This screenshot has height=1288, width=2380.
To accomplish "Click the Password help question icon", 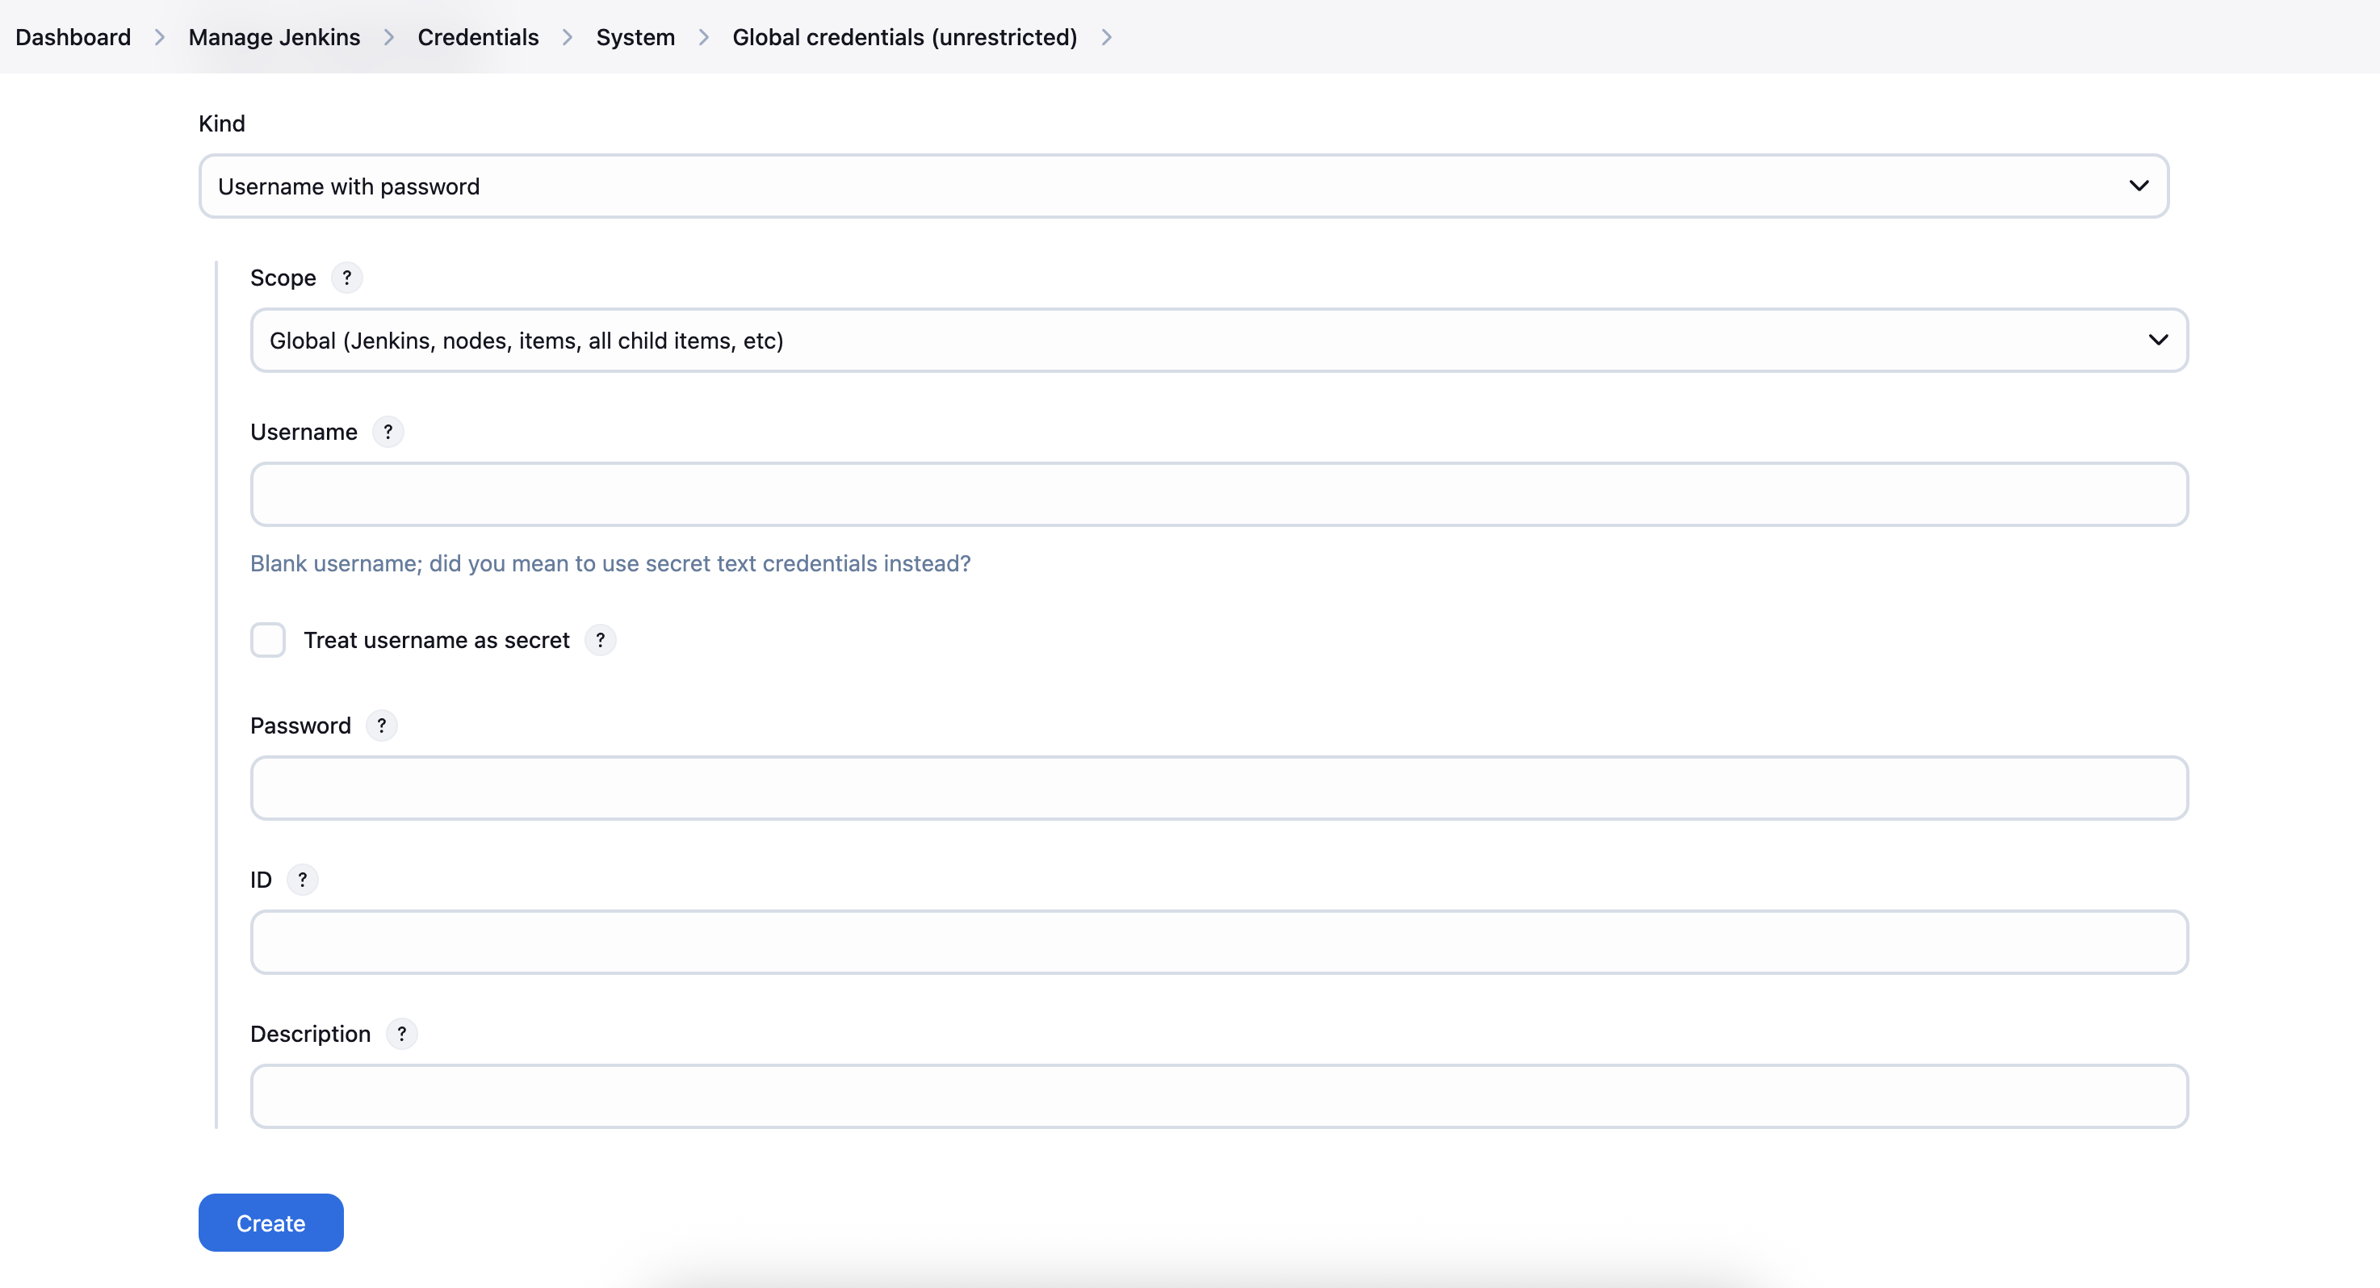I will (382, 726).
